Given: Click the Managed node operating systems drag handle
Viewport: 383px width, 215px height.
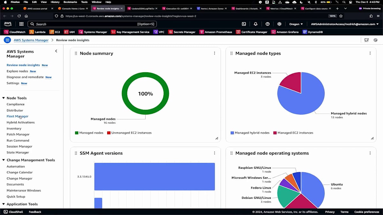Looking at the screenshot, I should coord(231,153).
